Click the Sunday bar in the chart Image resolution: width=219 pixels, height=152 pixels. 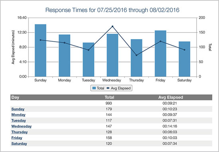coord(41,50)
